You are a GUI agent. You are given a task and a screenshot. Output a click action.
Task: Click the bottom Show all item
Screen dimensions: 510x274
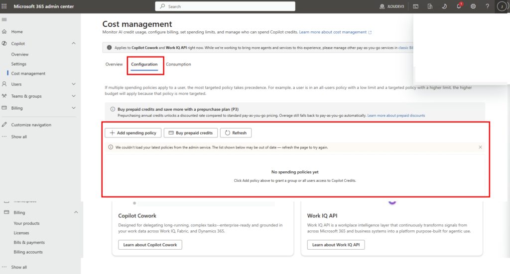19,267
